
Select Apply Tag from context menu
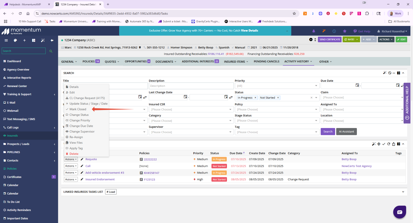76,148
